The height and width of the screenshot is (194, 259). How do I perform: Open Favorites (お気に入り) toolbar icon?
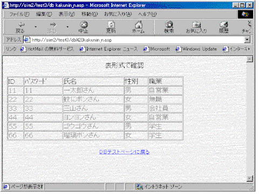(x=196, y=25)
